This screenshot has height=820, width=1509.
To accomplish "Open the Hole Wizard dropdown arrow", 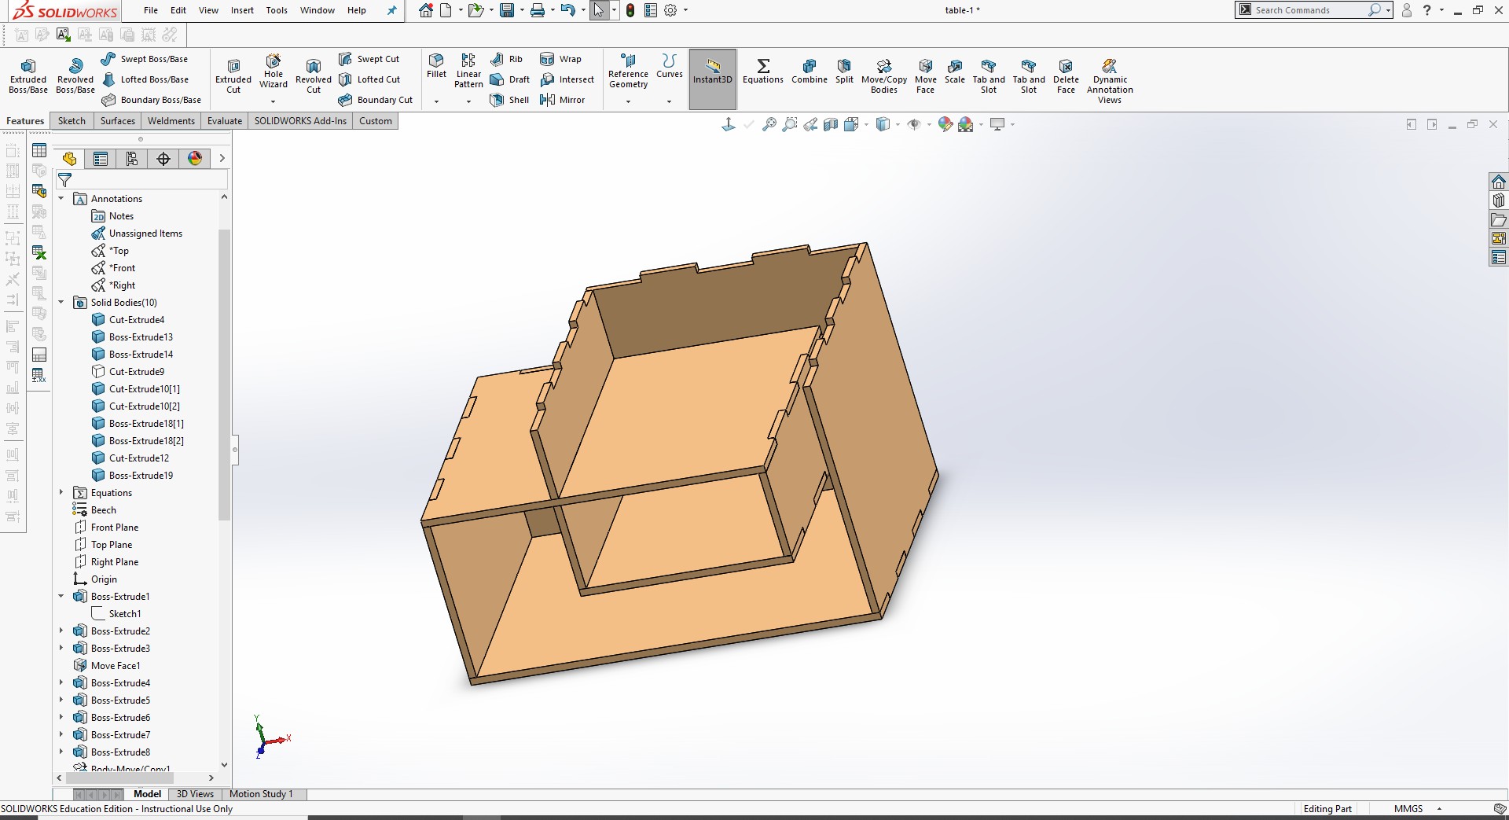I will pos(274,101).
